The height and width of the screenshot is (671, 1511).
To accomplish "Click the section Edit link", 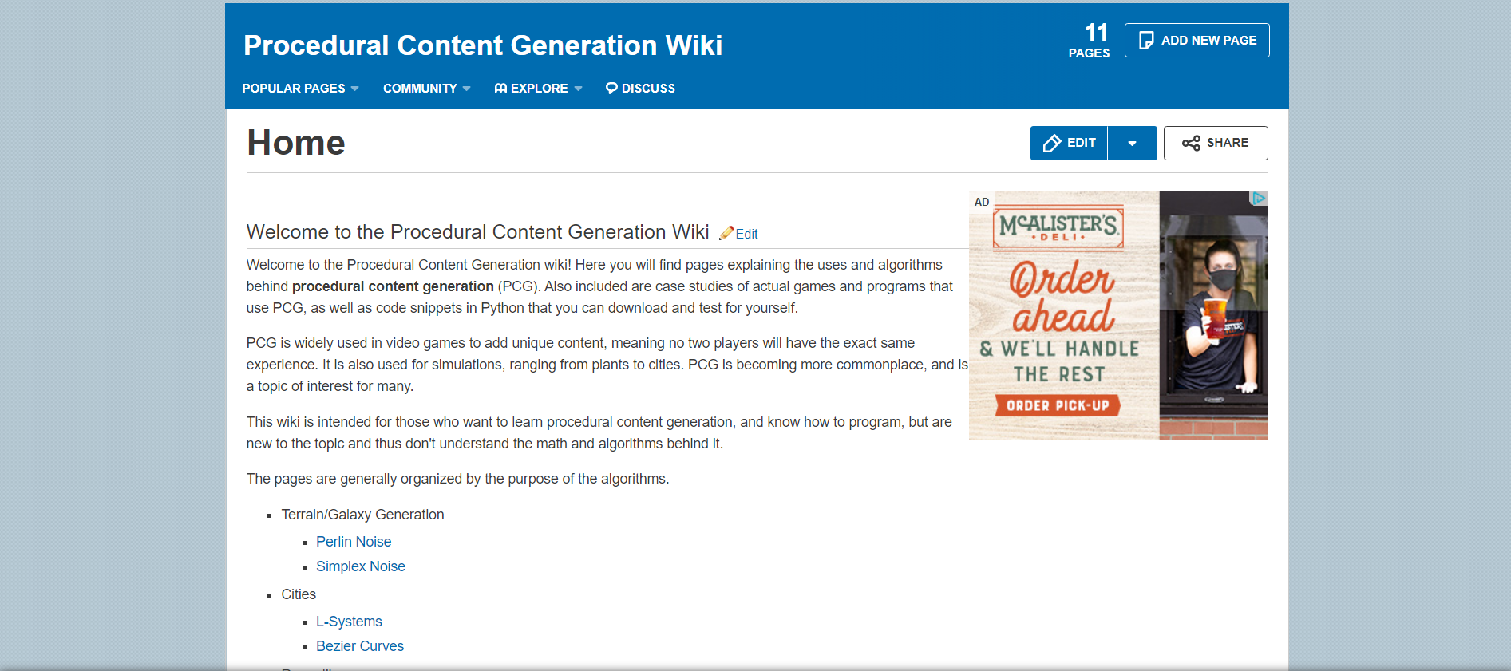I will point(746,234).
